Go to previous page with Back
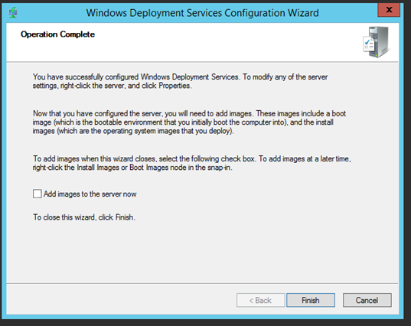The height and width of the screenshot is (326, 411). pos(260,300)
